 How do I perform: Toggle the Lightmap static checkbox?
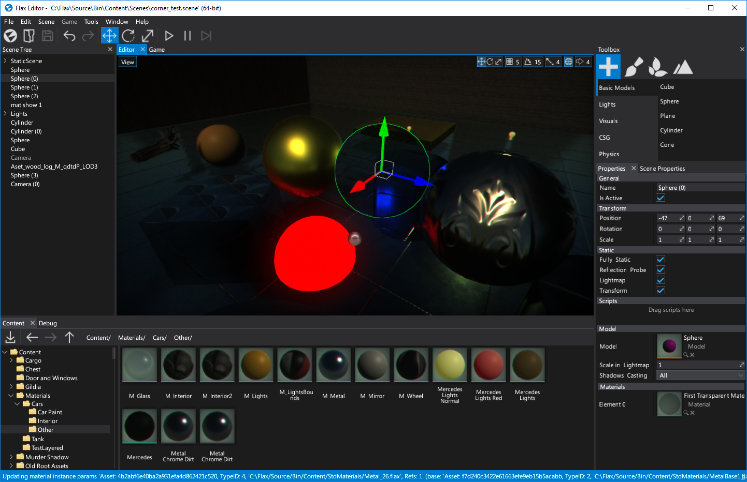pos(660,280)
